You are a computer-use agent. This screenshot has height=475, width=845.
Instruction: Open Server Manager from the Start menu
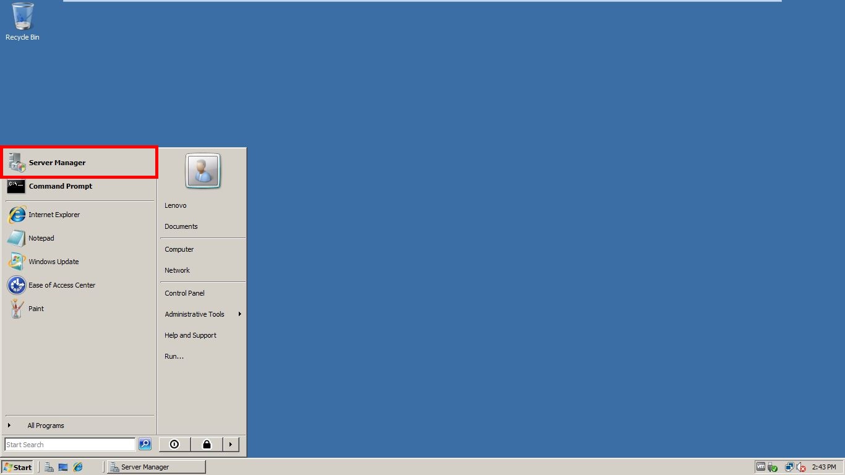pos(79,163)
